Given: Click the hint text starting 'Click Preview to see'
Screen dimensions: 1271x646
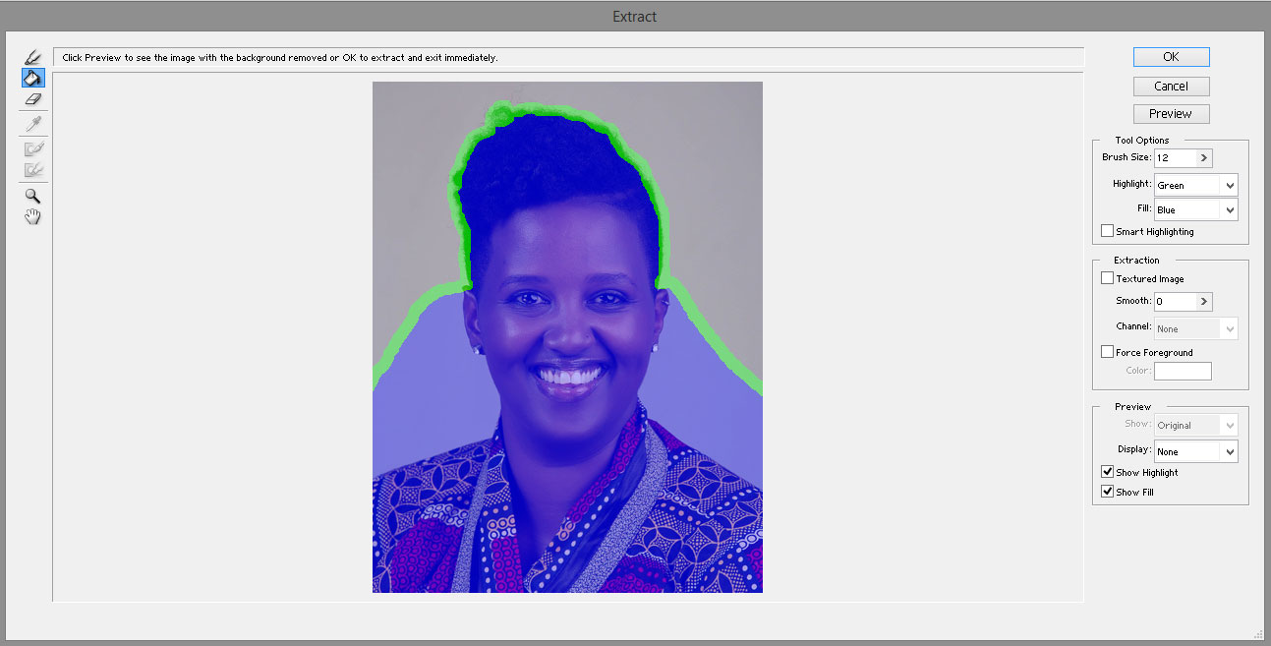Looking at the screenshot, I should pyautogui.click(x=280, y=57).
